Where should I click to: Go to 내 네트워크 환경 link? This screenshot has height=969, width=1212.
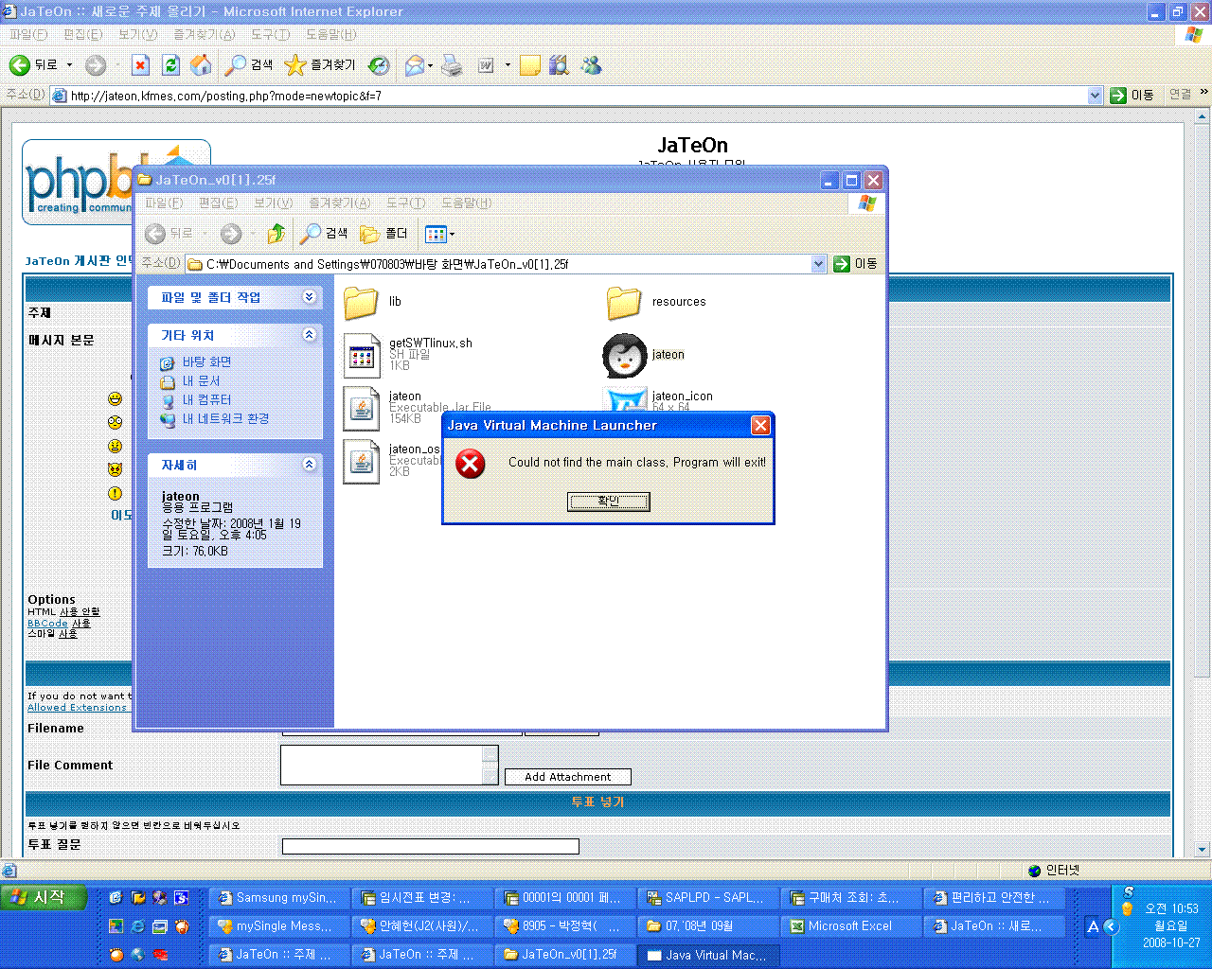(225, 419)
